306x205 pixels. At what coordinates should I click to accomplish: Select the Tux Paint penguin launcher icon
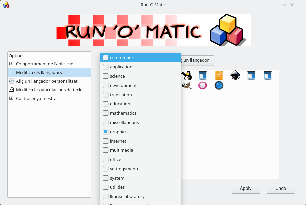(x=187, y=75)
